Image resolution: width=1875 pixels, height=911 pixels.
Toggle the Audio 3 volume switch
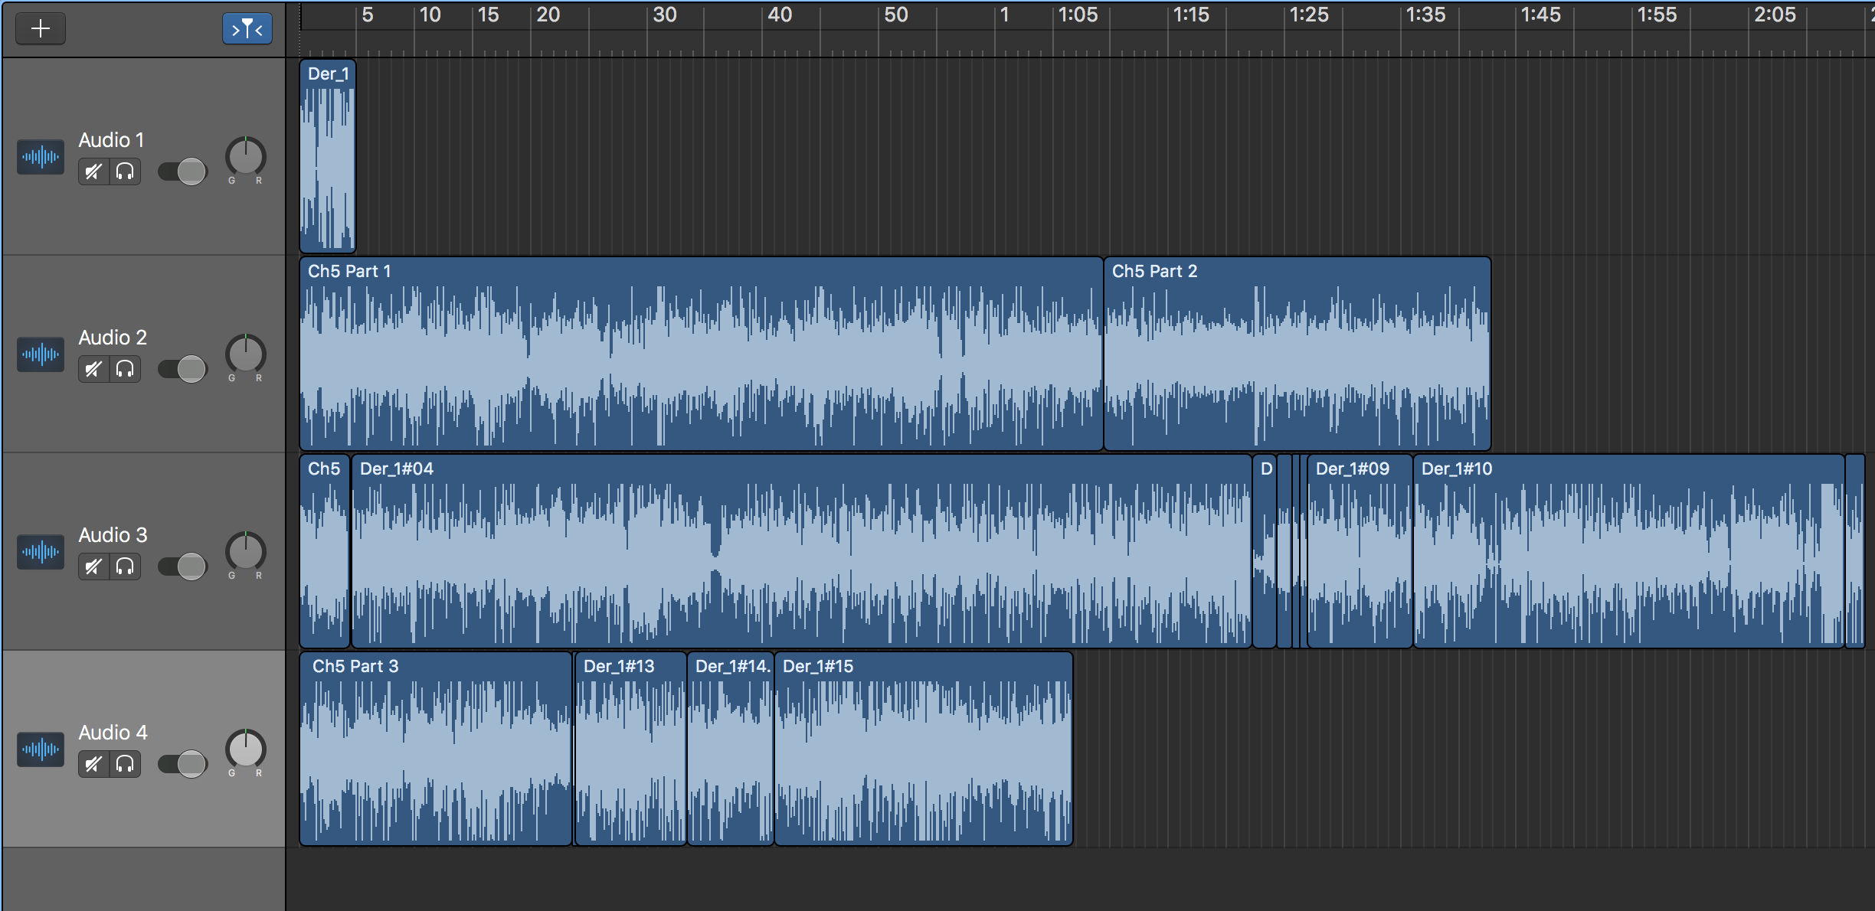coord(182,567)
